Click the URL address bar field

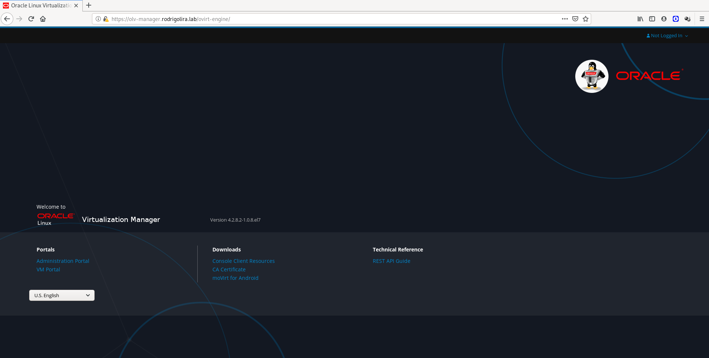[x=333, y=19]
